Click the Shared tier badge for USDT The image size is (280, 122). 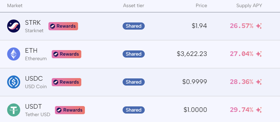[134, 110]
